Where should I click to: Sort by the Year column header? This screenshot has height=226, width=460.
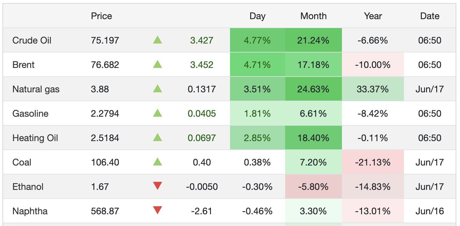point(373,16)
